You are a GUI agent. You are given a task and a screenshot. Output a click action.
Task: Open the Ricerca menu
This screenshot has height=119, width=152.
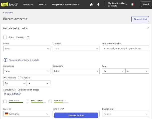28,4
